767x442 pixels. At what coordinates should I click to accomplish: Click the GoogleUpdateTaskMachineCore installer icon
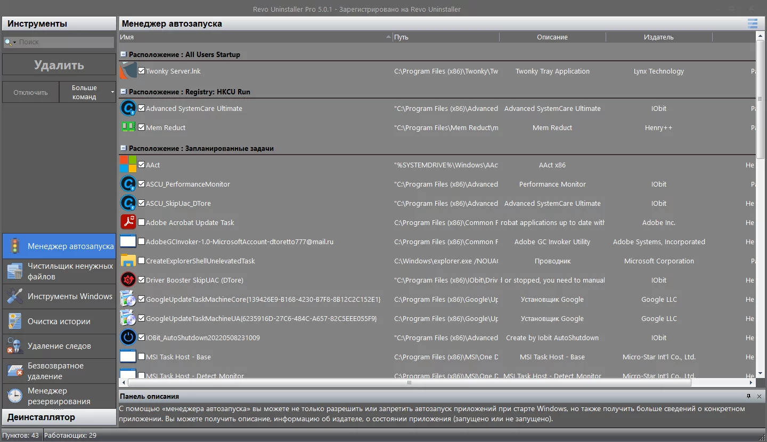(128, 299)
